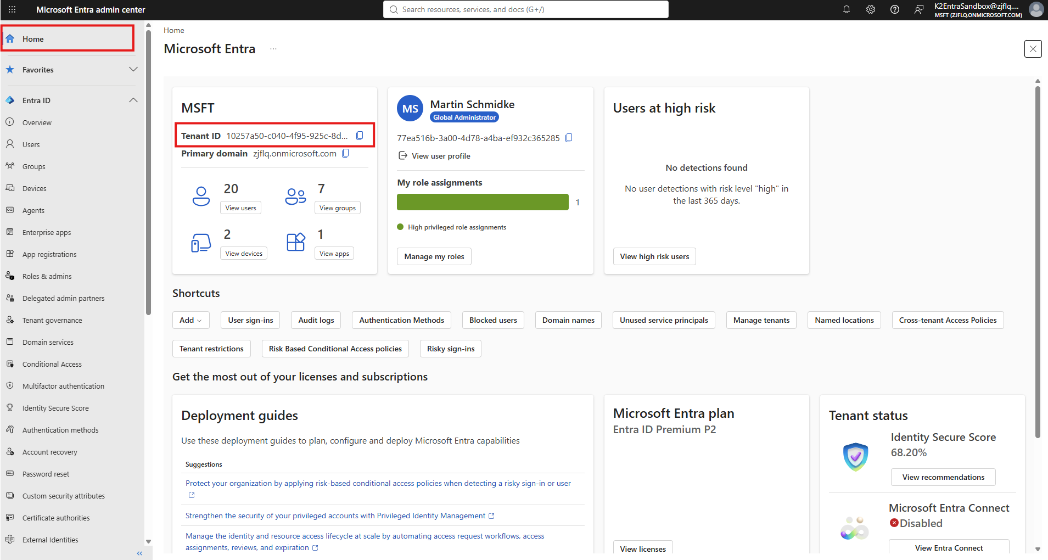Click the Microsoft Entra Connect icon

(854, 528)
